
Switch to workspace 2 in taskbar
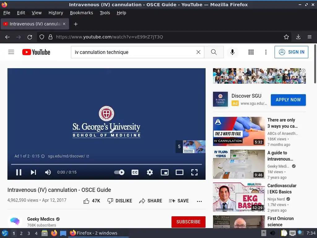click(x=21, y=233)
